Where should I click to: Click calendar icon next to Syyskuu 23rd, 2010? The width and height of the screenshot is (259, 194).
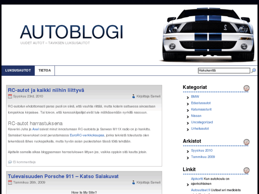10,96
